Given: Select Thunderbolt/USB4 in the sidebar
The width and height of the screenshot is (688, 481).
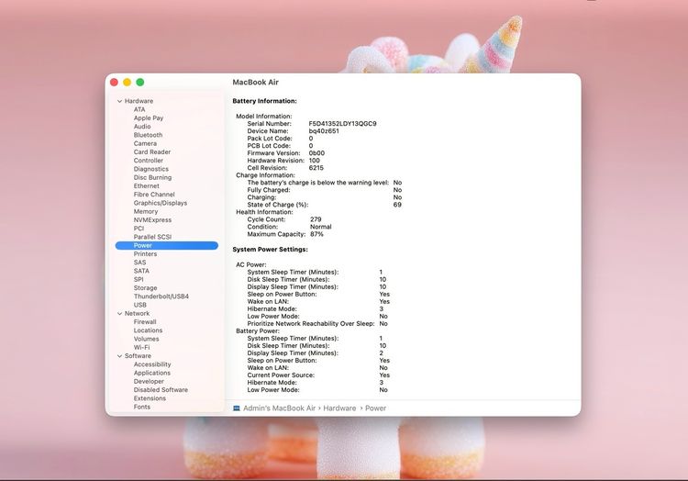Looking at the screenshot, I should [x=161, y=296].
